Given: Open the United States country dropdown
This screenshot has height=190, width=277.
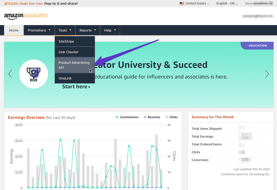Looking at the screenshot, I should [x=194, y=4].
